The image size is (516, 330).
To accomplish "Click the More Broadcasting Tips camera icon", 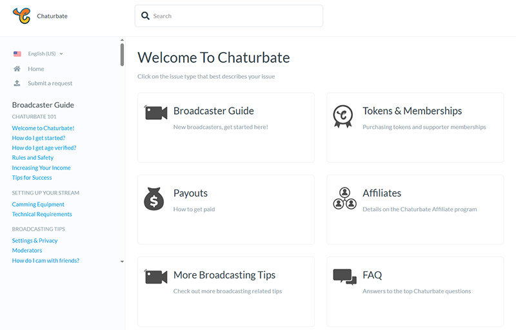I will pyautogui.click(x=155, y=277).
